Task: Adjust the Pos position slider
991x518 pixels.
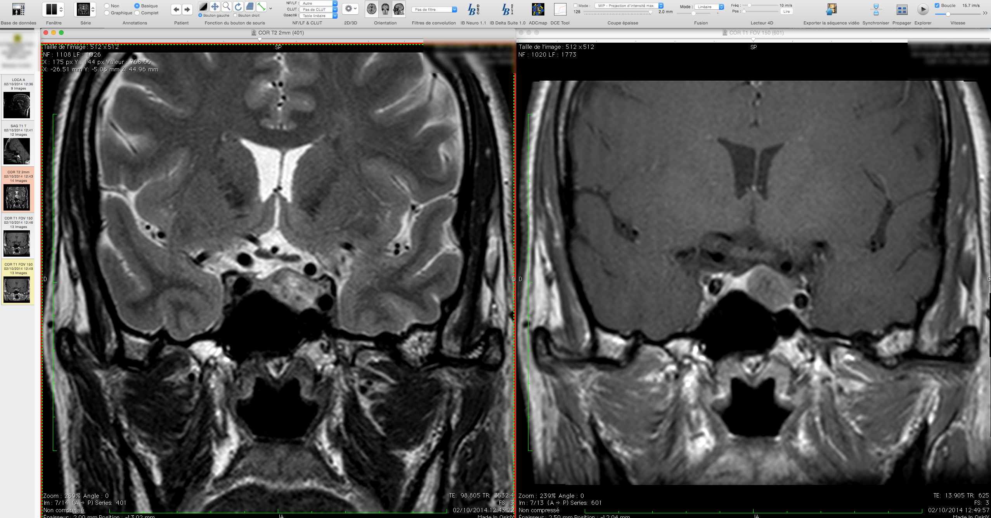Action: [x=744, y=11]
